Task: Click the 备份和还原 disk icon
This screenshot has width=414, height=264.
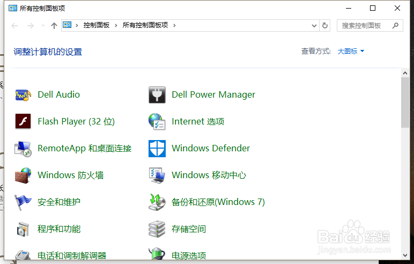Action: click(157, 202)
